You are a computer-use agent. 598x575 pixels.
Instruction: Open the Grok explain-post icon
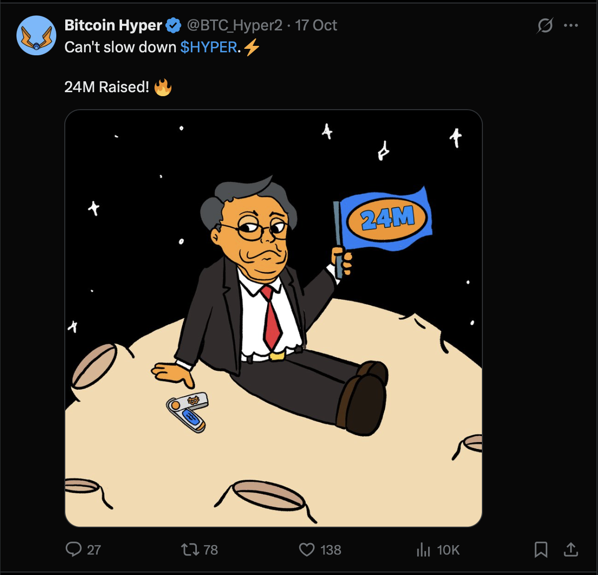point(545,25)
